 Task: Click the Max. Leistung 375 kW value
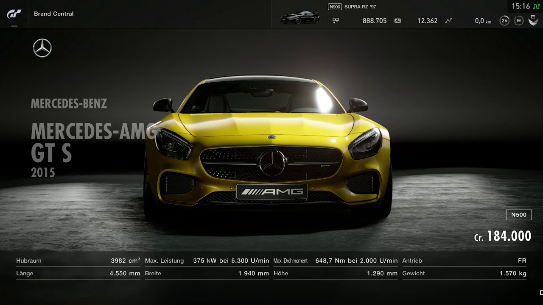231,261
